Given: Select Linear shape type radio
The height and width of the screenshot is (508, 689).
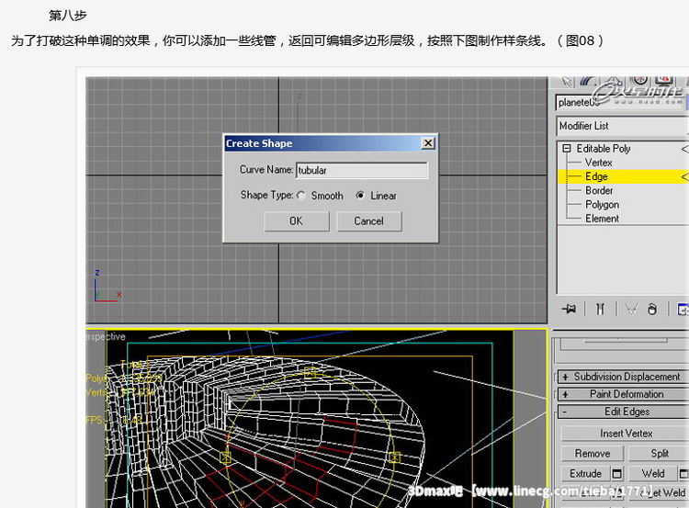Looking at the screenshot, I should point(360,195).
